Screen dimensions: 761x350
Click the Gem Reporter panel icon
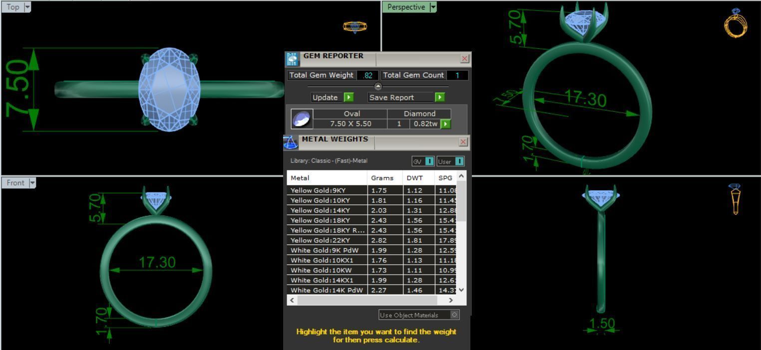pos(293,59)
